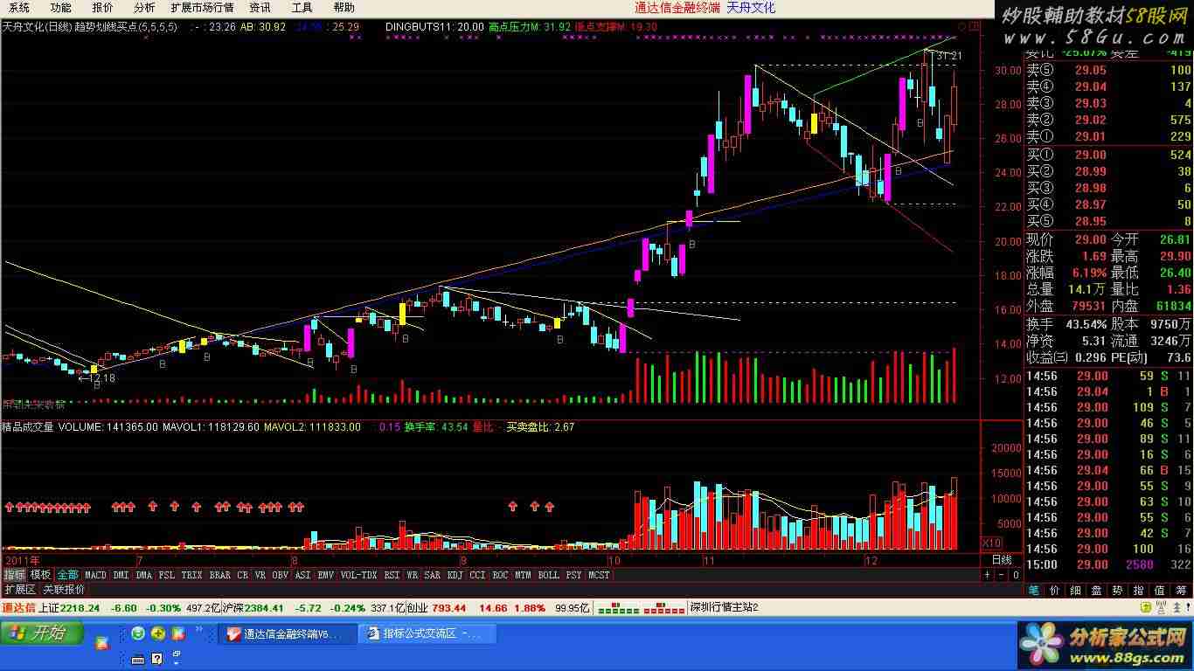
Task: Click the up-arrows status bar icon
Action: click(1176, 607)
